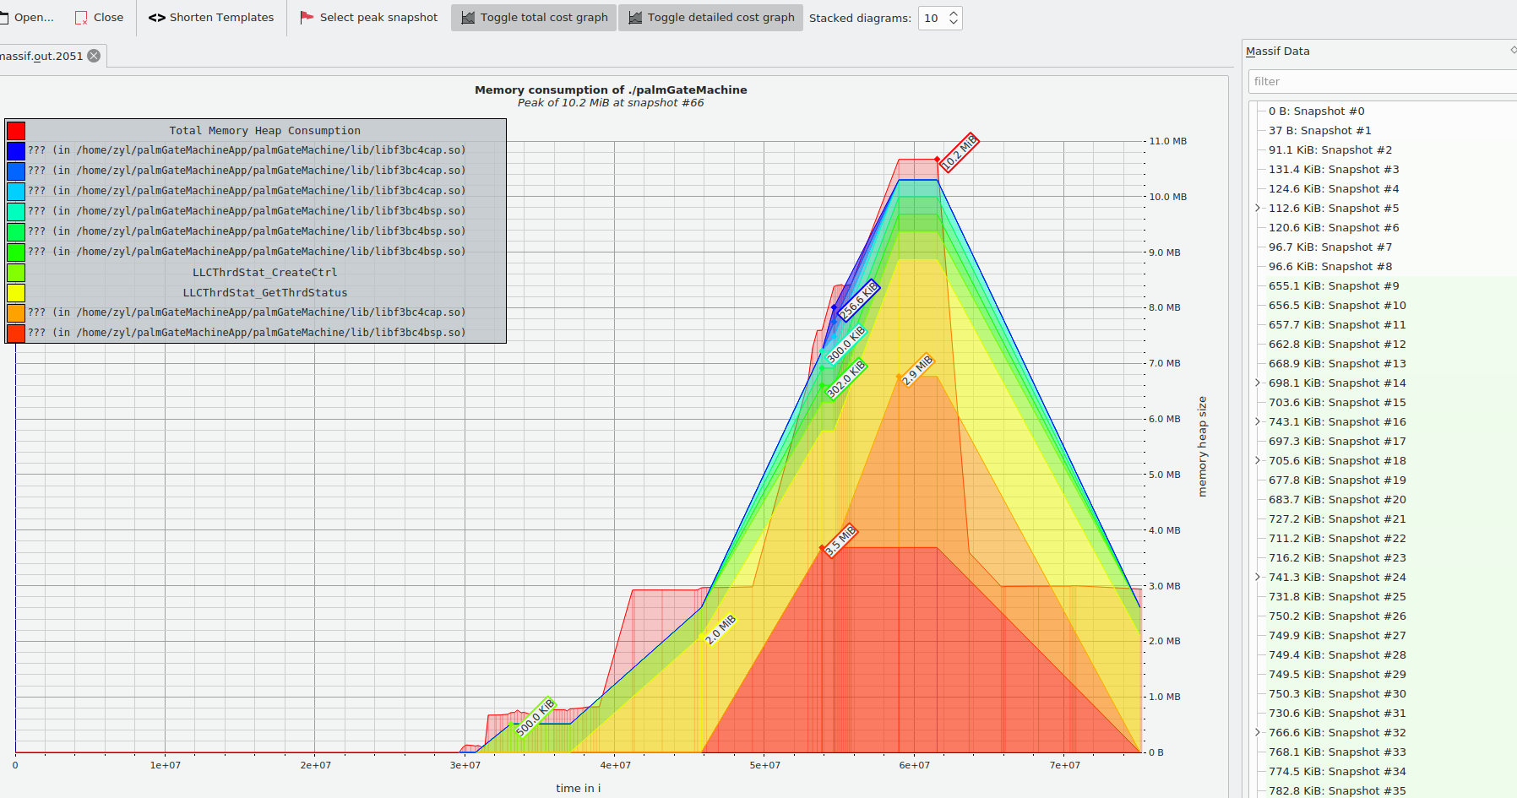The height and width of the screenshot is (798, 1517).
Task: Click the 2.0 MiB graph label
Action: pos(720,629)
